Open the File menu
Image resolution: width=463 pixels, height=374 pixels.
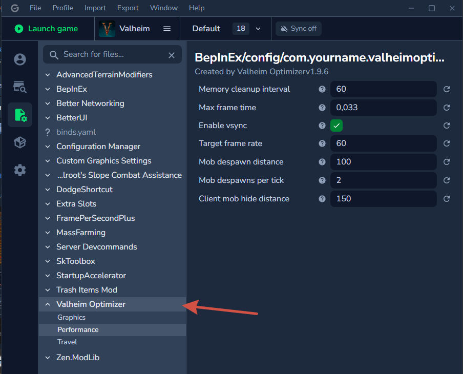35,8
